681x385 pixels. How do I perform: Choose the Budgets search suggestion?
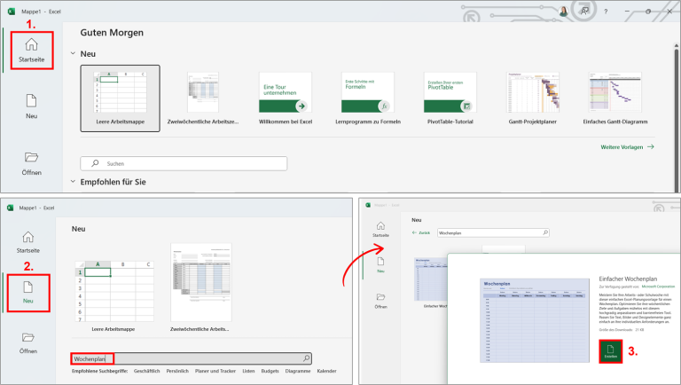pyautogui.click(x=270, y=371)
